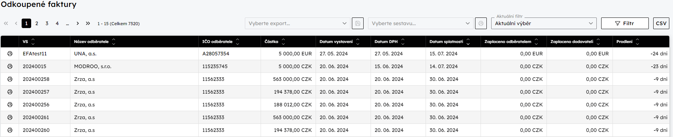Click print icon next to report dropdown

[481, 23]
